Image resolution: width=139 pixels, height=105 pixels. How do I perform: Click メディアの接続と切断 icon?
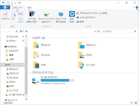(x=32, y=14)
